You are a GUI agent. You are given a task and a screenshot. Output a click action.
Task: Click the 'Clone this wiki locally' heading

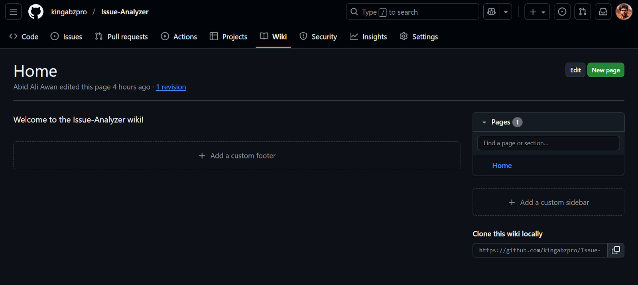tap(508, 234)
